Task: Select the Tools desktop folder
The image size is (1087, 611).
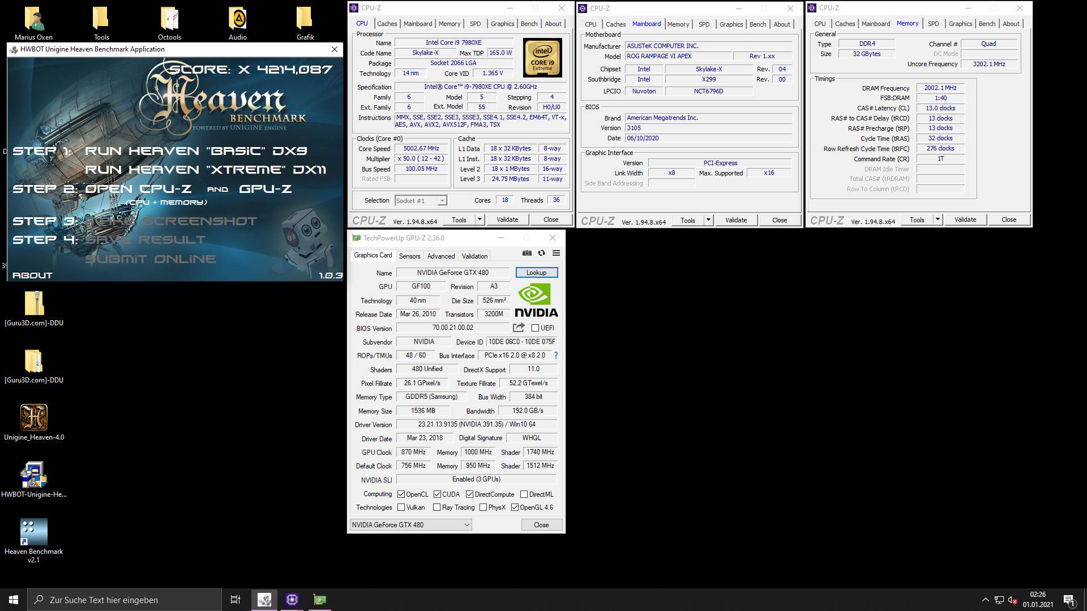Action: click(101, 24)
